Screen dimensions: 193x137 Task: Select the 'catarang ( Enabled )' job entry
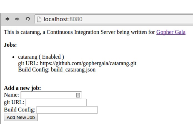click(x=41, y=57)
